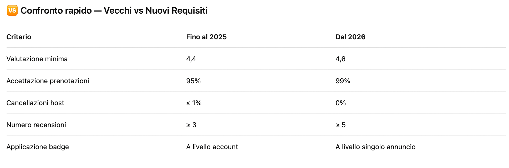Viewport: 509px width, 168px height.
Task: Click the '4,6' rating cell
Action: (x=340, y=59)
